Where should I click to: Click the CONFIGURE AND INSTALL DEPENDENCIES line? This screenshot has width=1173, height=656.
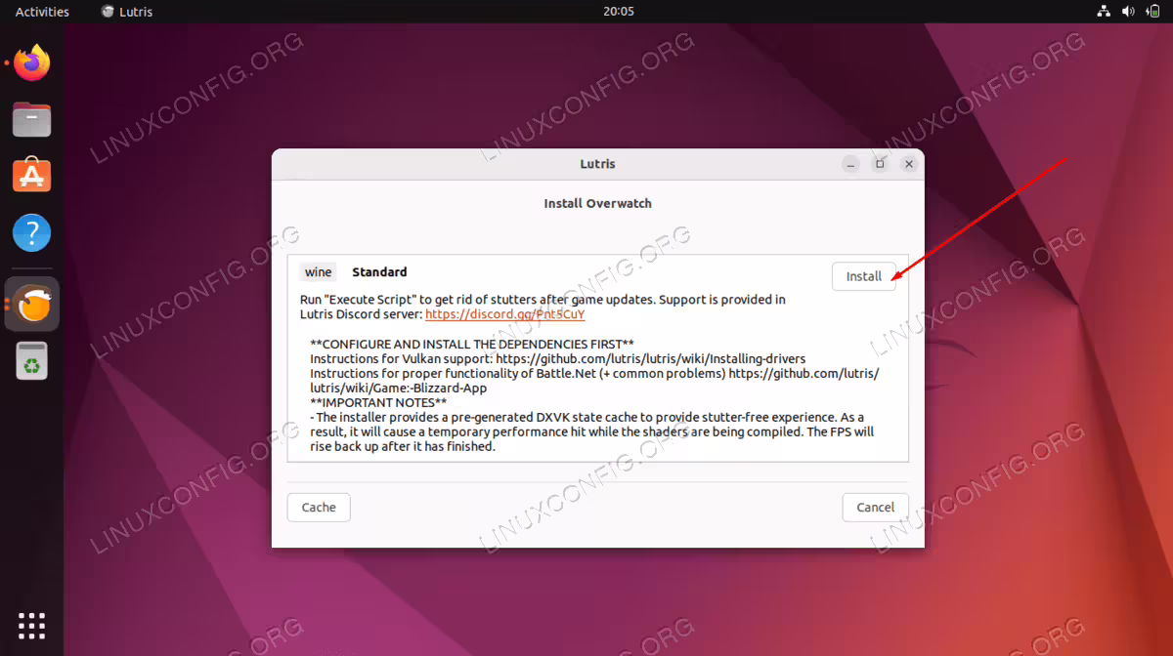point(472,344)
